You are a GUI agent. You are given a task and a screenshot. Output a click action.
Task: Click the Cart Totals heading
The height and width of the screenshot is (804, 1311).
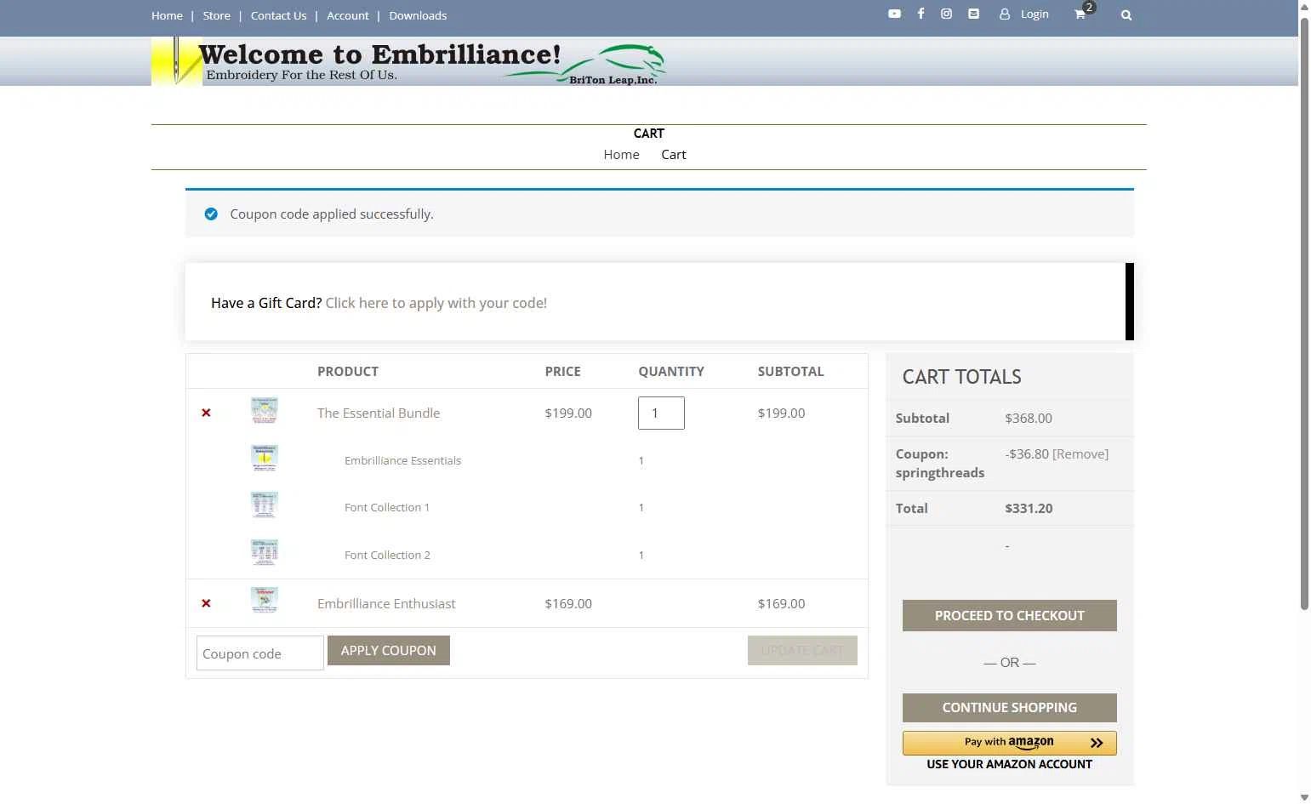961,377
